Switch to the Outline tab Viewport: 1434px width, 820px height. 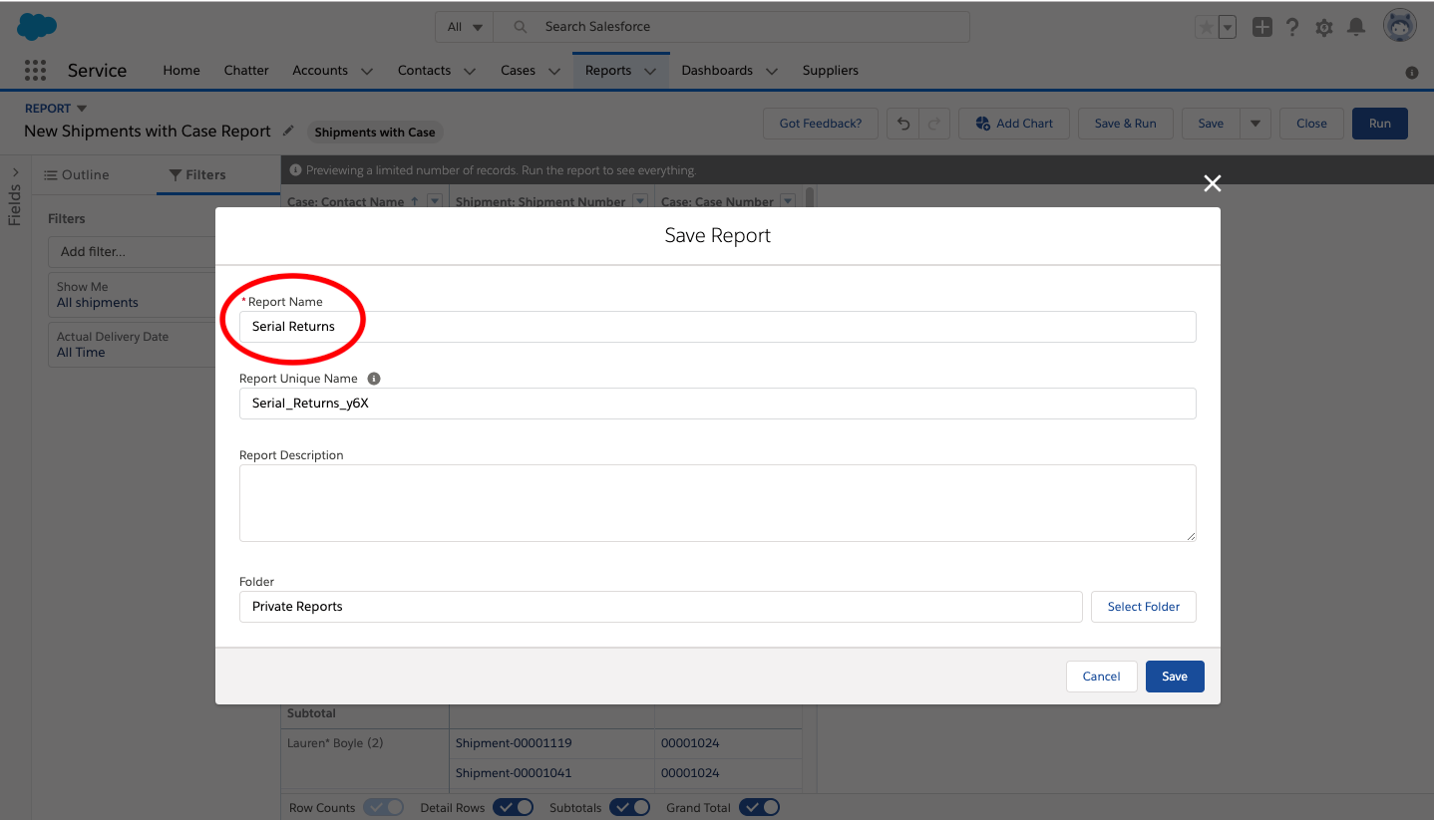77,174
